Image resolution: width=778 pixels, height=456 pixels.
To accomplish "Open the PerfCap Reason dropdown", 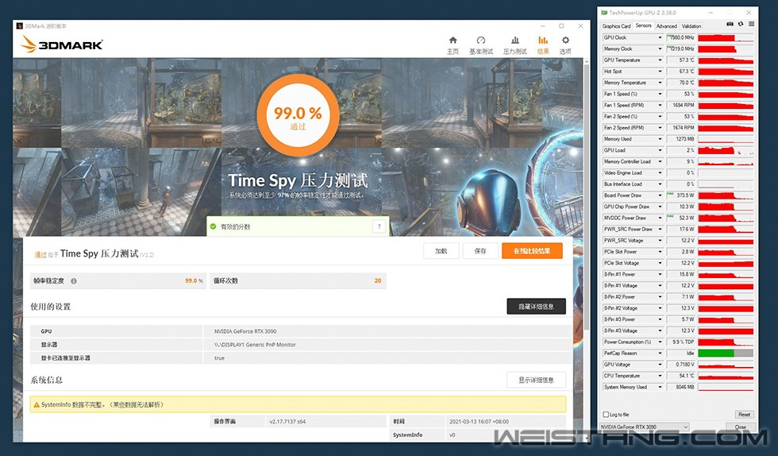I will (x=660, y=354).
